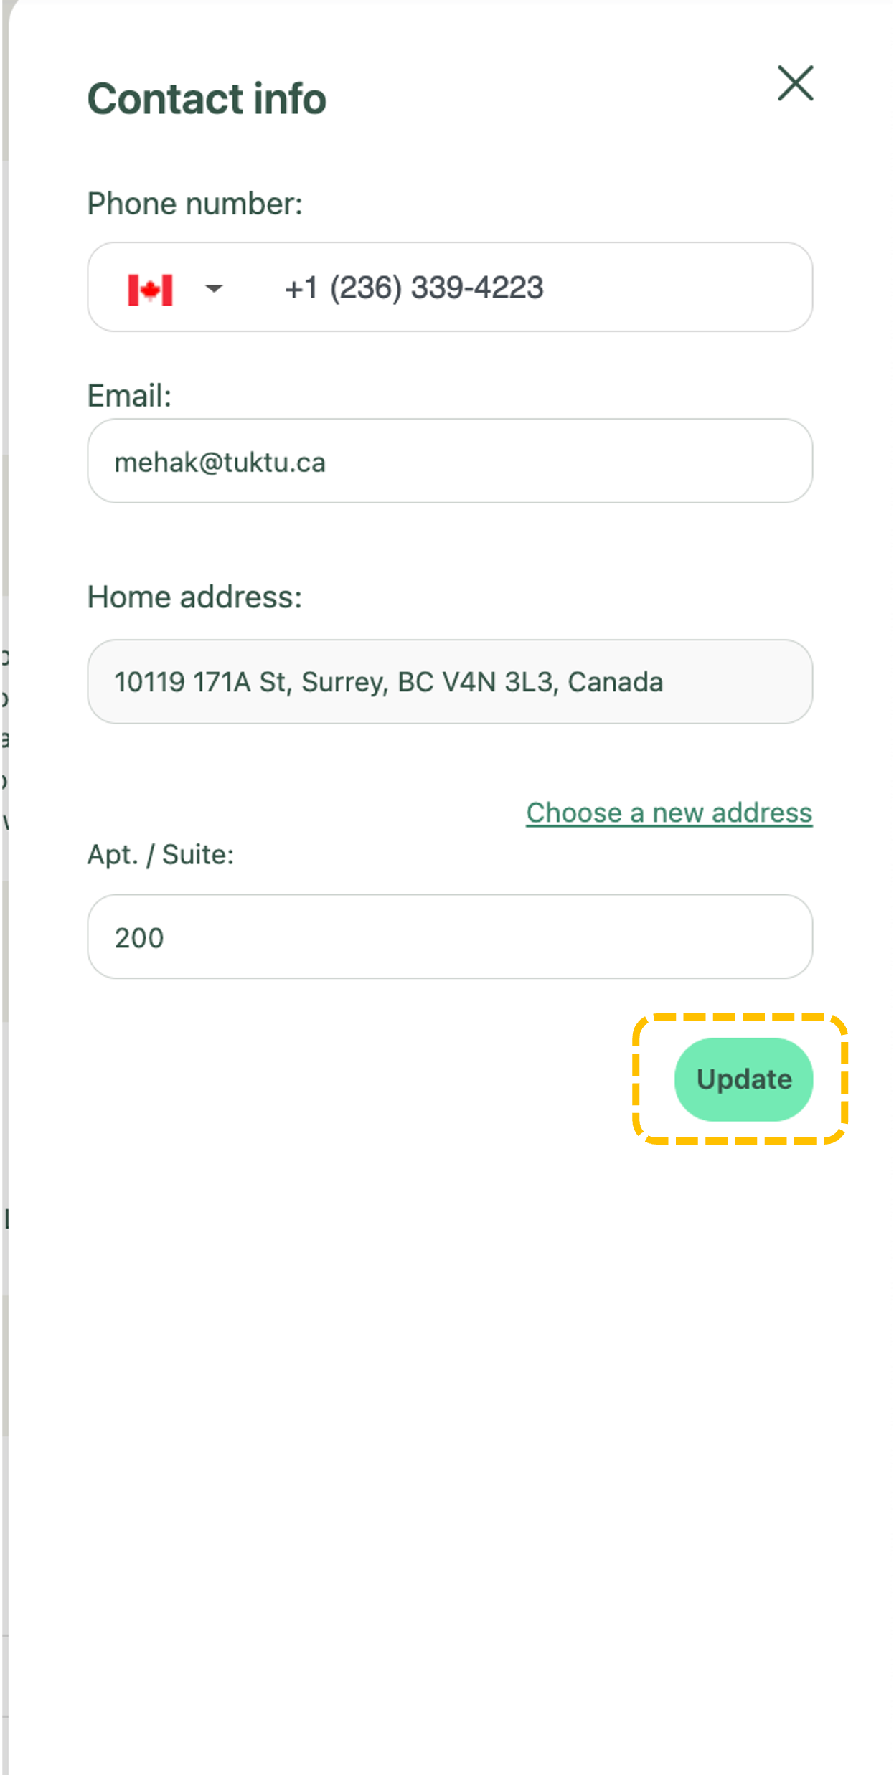Click the +1 country code prefix
The height and width of the screenshot is (1775, 894).
click(301, 288)
